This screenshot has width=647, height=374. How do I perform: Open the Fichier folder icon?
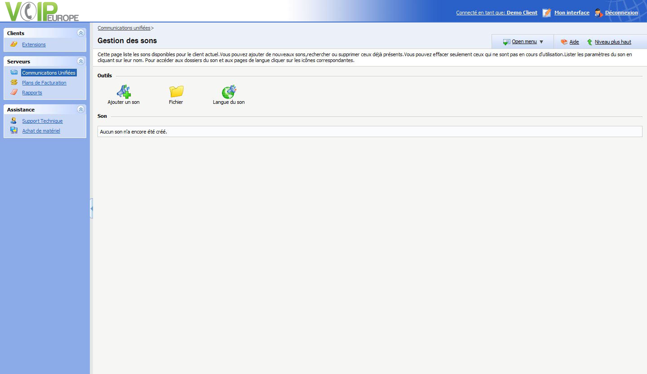coord(176,92)
